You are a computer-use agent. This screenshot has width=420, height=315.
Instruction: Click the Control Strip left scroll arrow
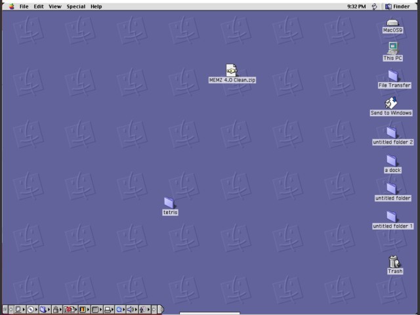click(x=11, y=309)
